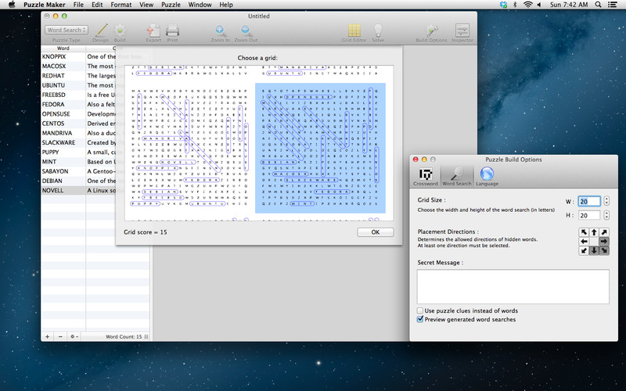The height and width of the screenshot is (391, 626).
Task: Toggle up-left placement direction
Action: [x=584, y=232]
